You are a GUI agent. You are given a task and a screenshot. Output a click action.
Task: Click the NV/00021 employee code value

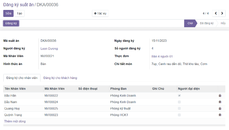[47, 56]
